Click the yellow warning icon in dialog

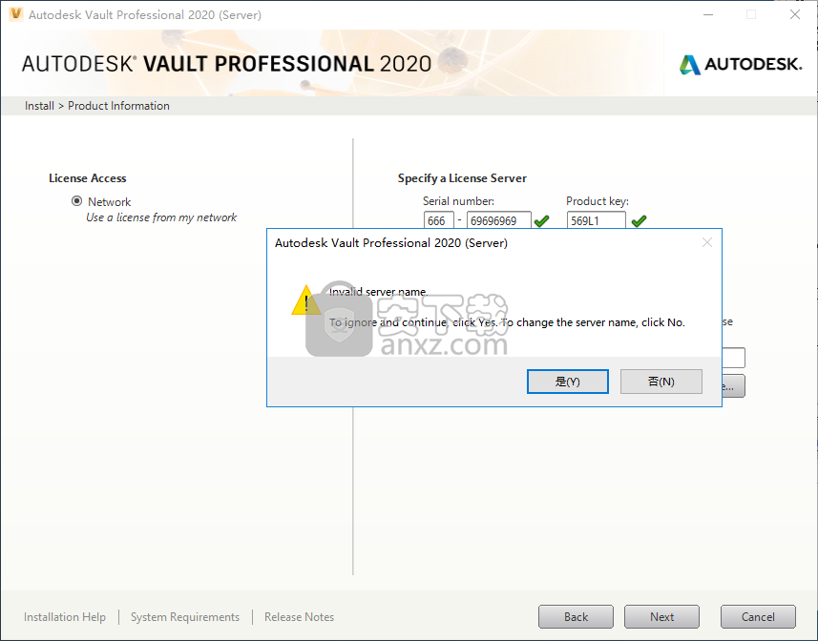tap(305, 300)
